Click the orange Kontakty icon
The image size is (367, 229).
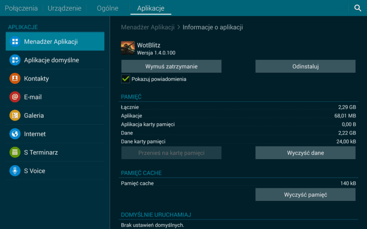point(15,78)
